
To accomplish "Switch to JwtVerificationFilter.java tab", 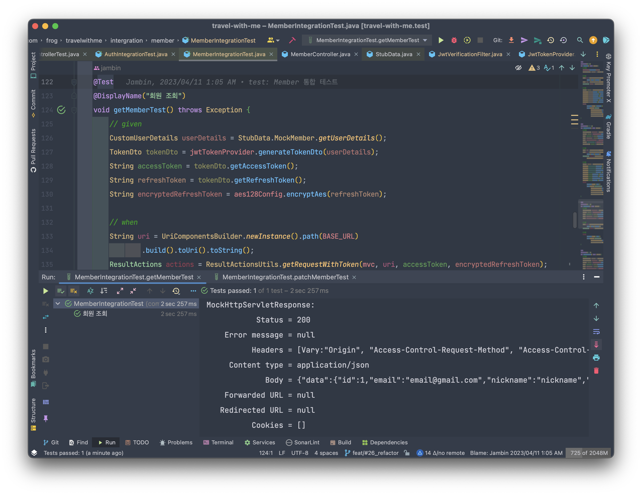I will (x=470, y=54).
